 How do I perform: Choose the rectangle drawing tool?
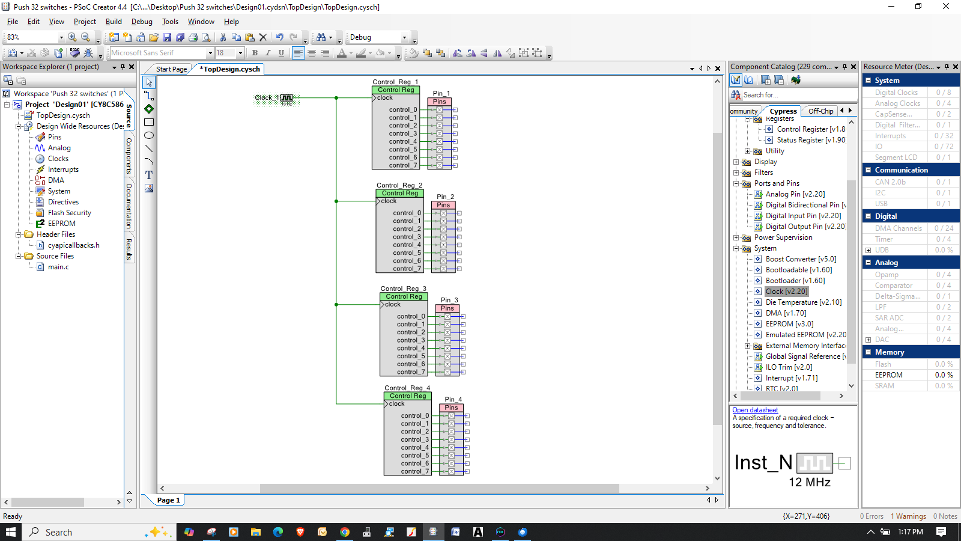pos(149,122)
